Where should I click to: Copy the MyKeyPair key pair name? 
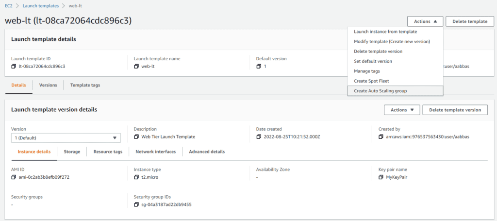[381, 177]
